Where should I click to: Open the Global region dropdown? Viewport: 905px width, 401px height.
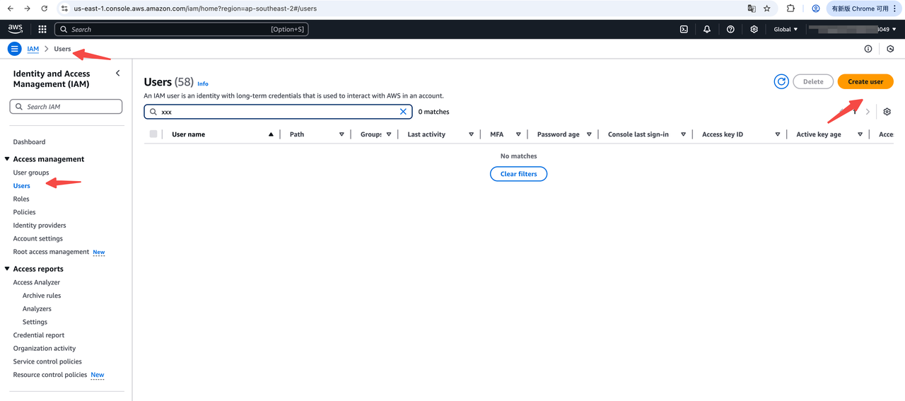[x=786, y=29]
